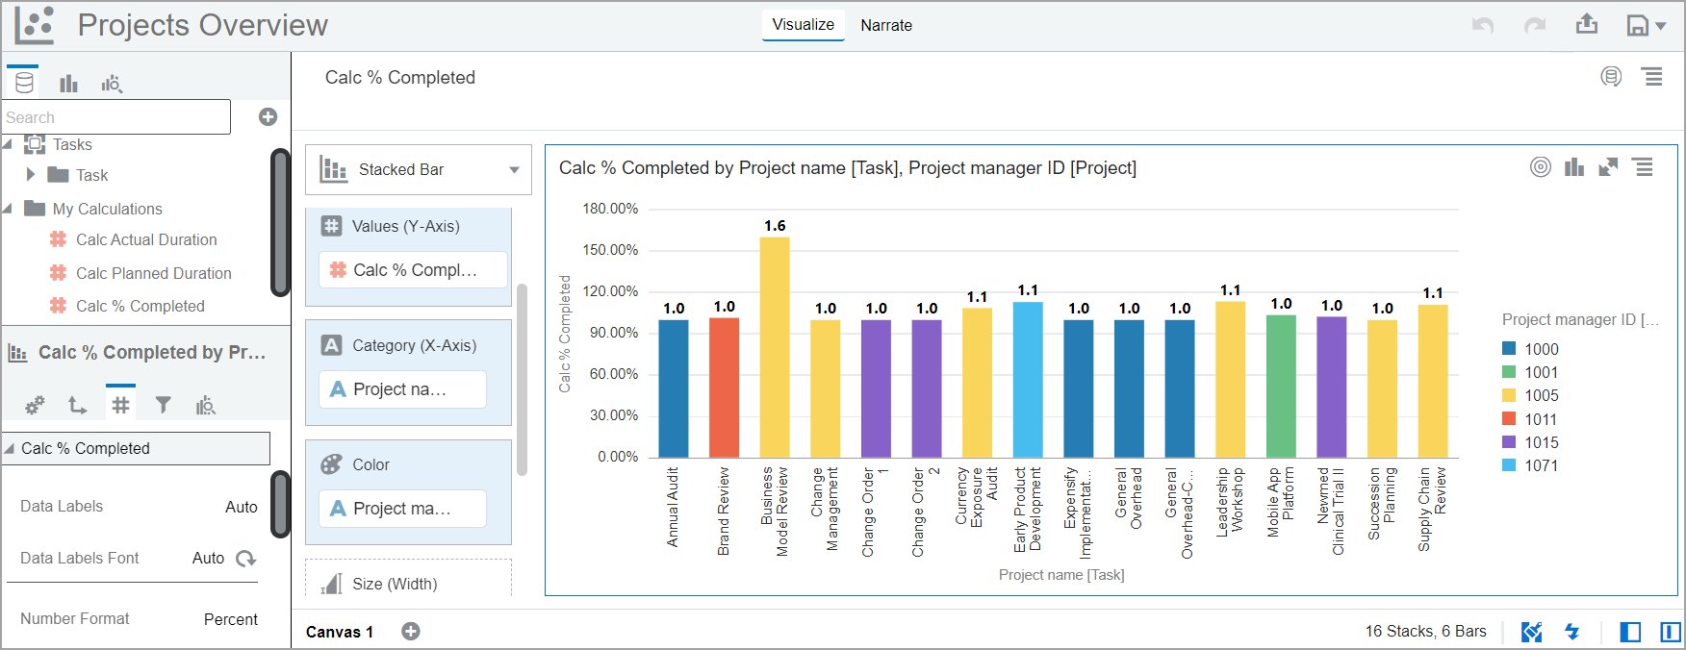Open the data elements database pane
1686x650 pixels.
pos(24,84)
